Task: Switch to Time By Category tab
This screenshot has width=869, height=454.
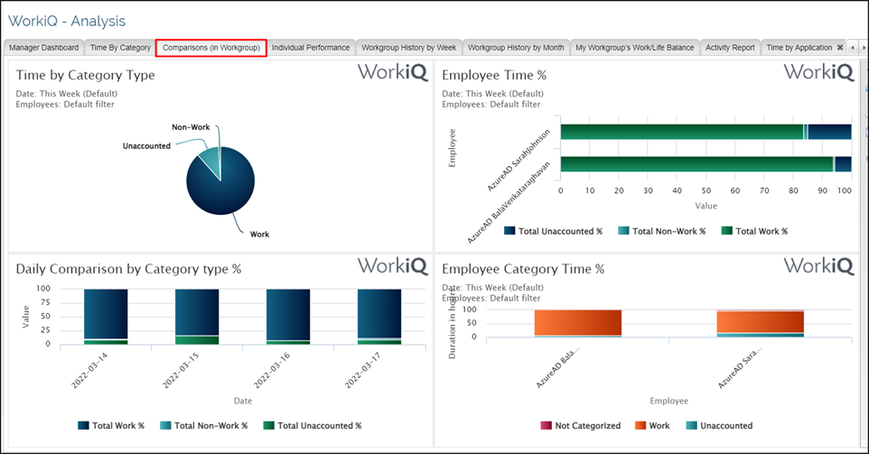Action: click(x=120, y=48)
